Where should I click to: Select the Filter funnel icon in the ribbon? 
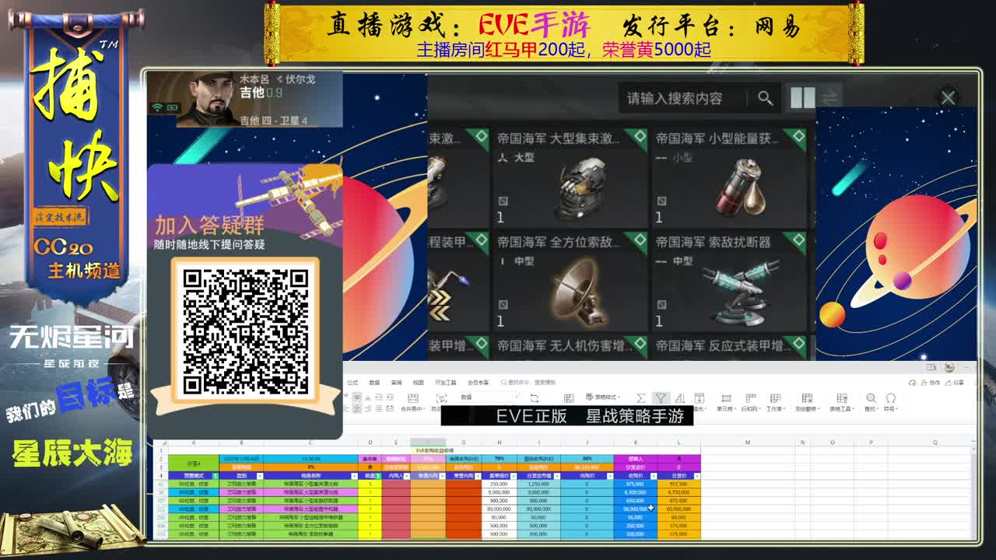(x=661, y=397)
